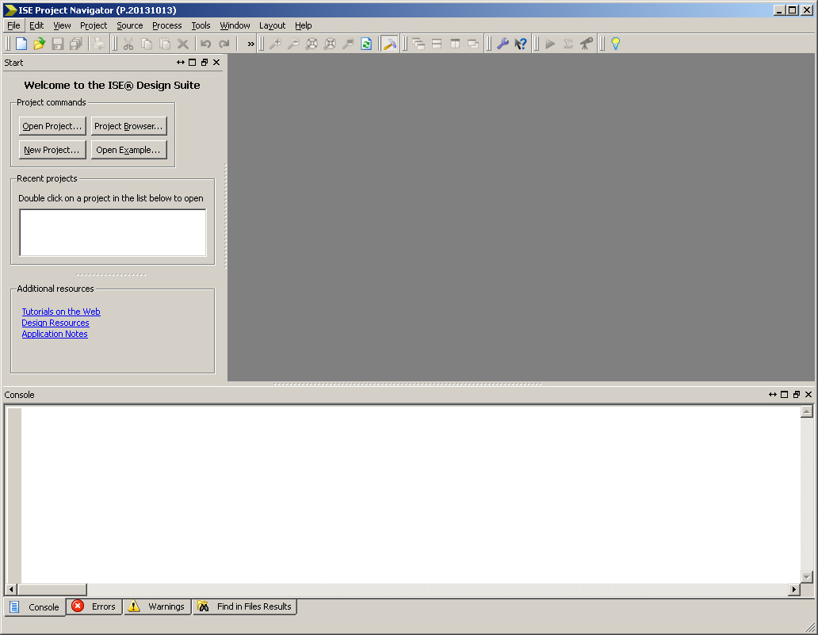Click the New file icon
The height and width of the screenshot is (635, 818).
click(21, 44)
